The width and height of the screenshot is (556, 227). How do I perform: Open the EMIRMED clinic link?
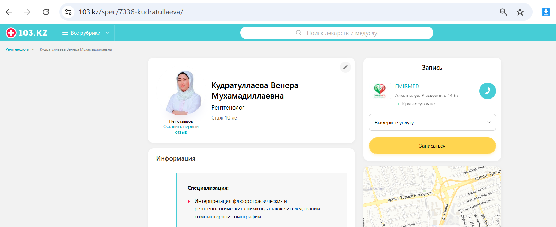tap(407, 86)
